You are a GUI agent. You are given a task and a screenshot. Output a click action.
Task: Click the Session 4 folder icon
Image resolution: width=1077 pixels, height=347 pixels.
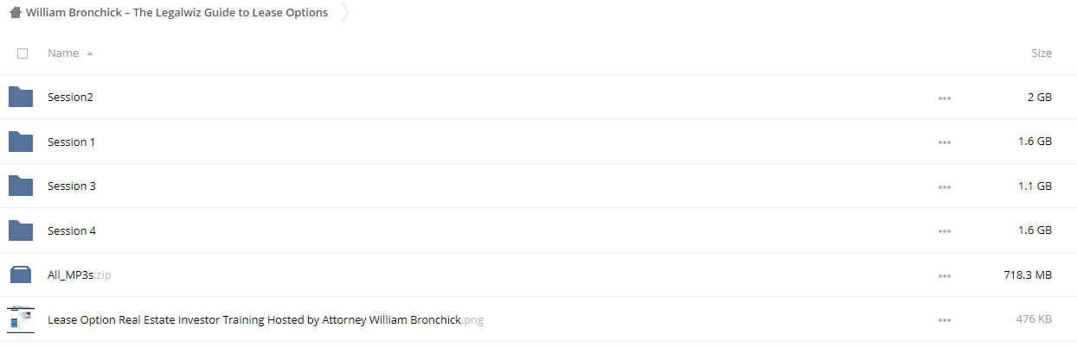coord(21,230)
